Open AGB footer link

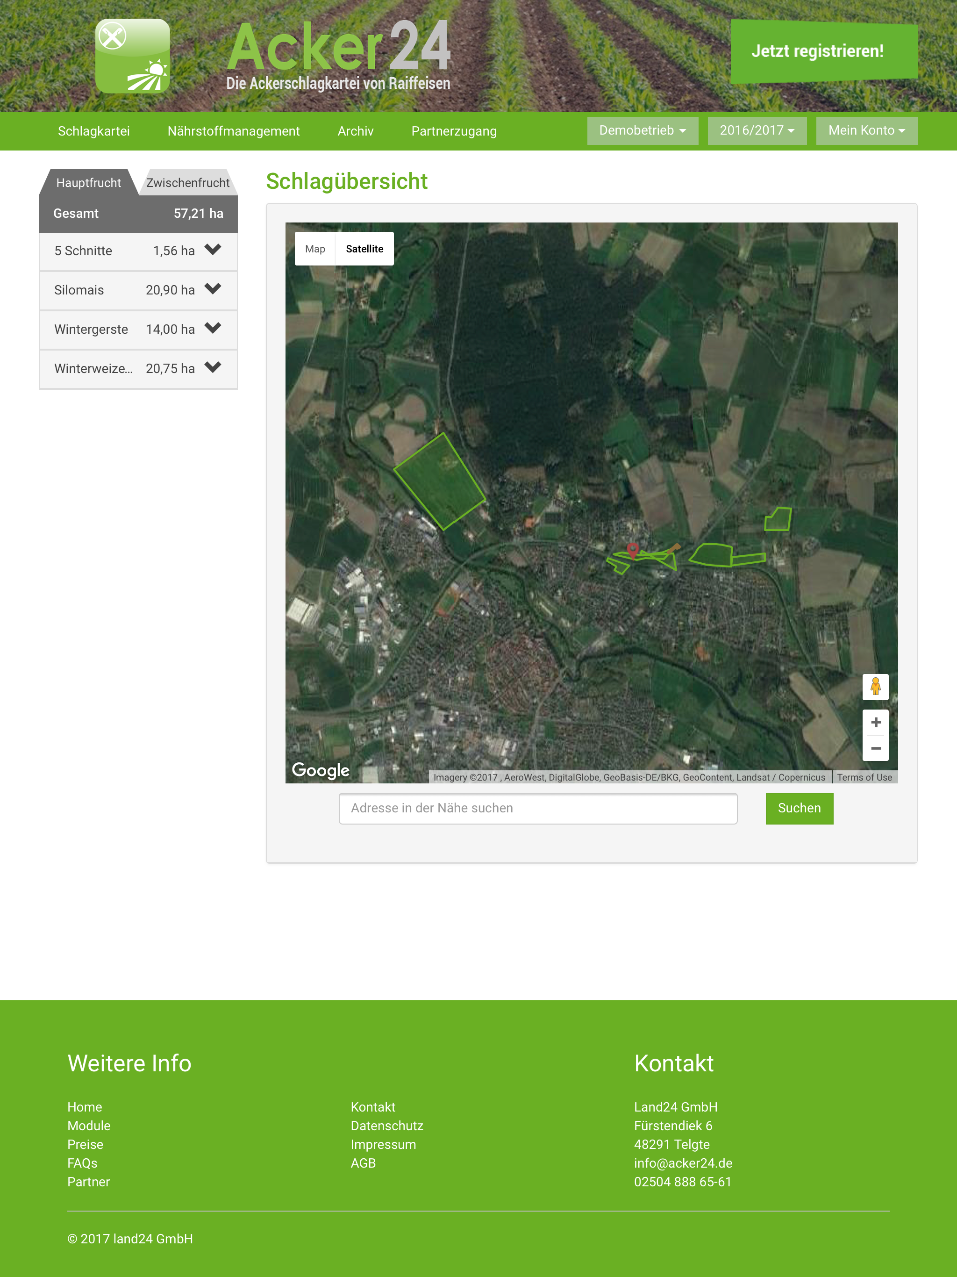coord(363,1163)
